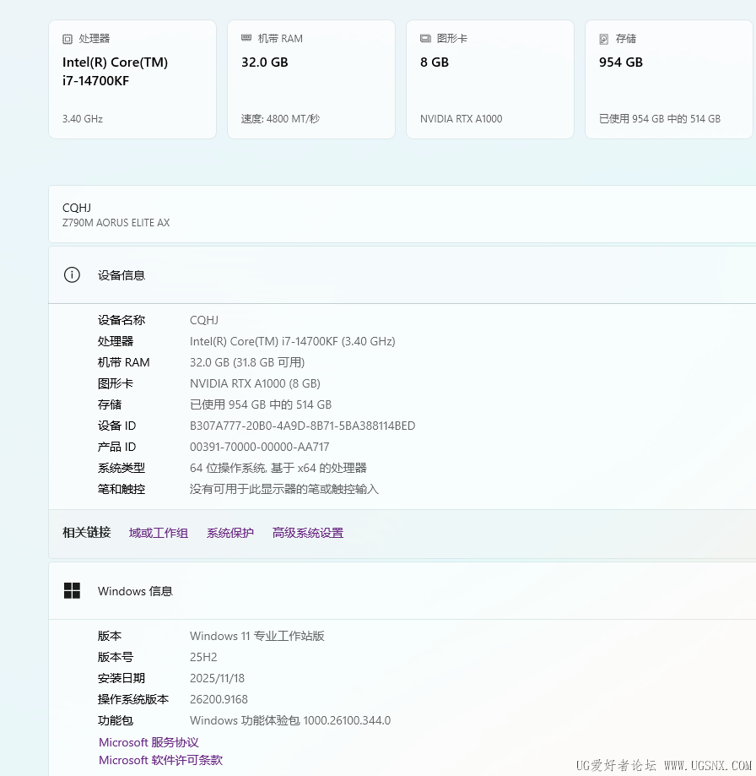Open the Intel Core i7-14700KF processor card
This screenshot has height=776, width=756.
[x=132, y=79]
